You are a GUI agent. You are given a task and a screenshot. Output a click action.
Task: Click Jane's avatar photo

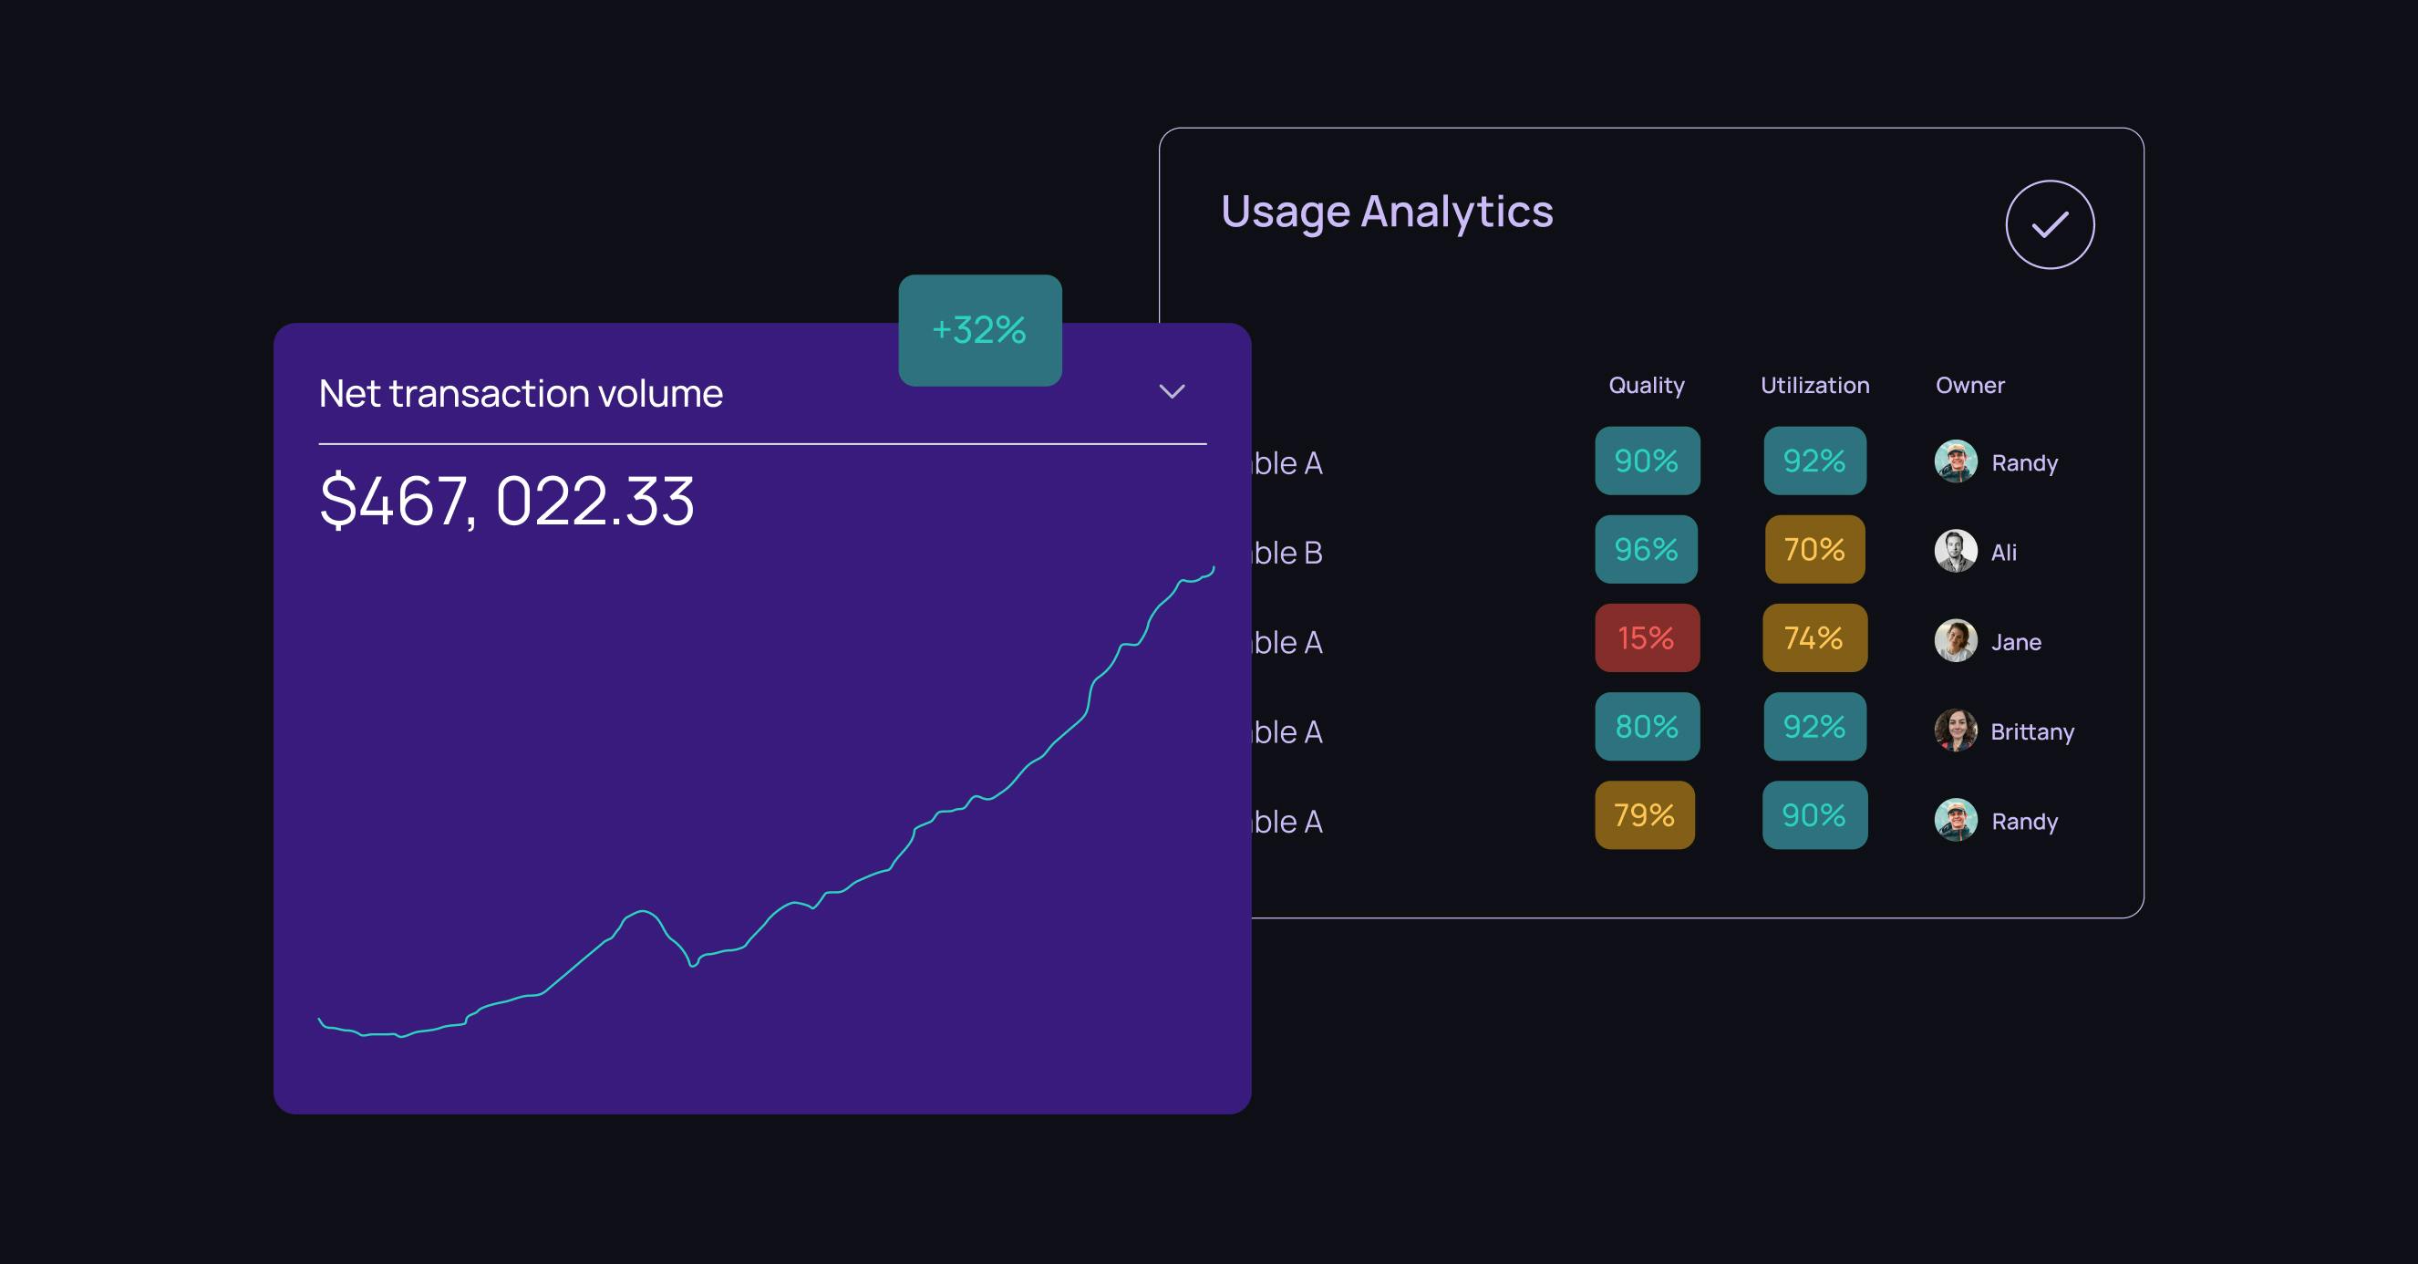(1955, 640)
